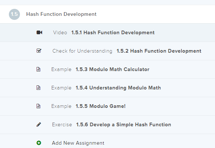Click the Check for Understanding type label
Screen dimensions: 215x148
coord(82,51)
